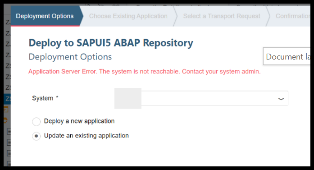Image resolution: width=314 pixels, height=170 pixels.
Task: Select the Update an existing application radio button
Action: coord(36,136)
